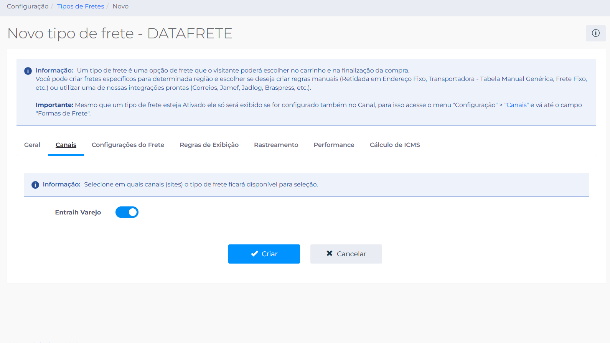Click the page title Novo tipo de frete - DATAFRETE
The height and width of the screenshot is (343, 610).
[120, 34]
